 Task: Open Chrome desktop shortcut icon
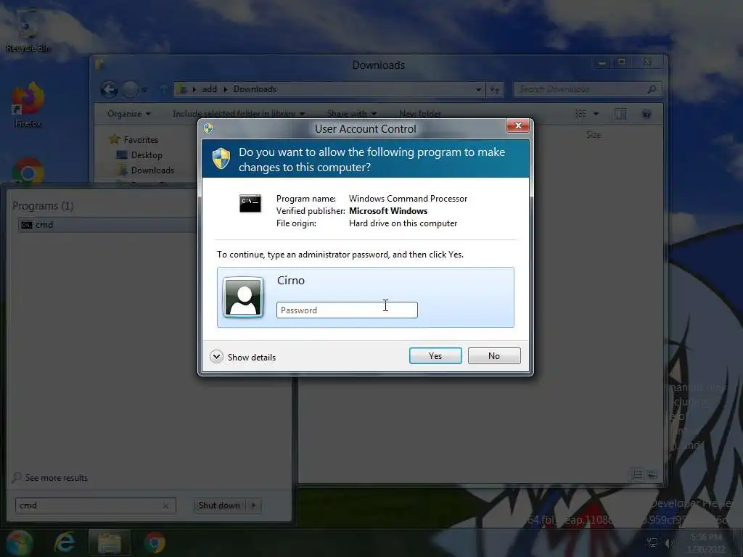(28, 171)
